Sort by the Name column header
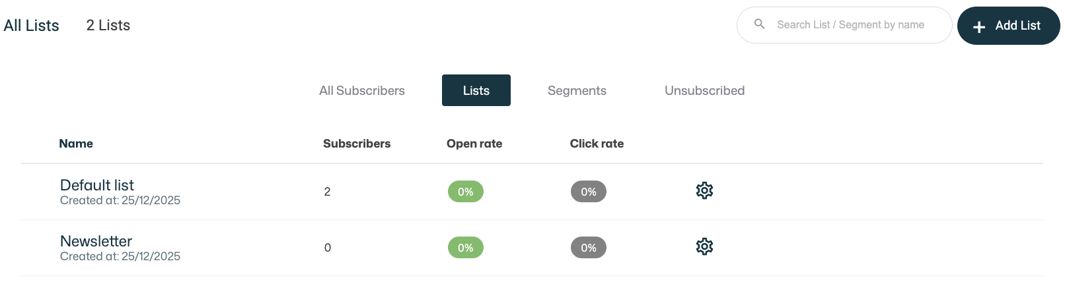1065x282 pixels. (76, 144)
